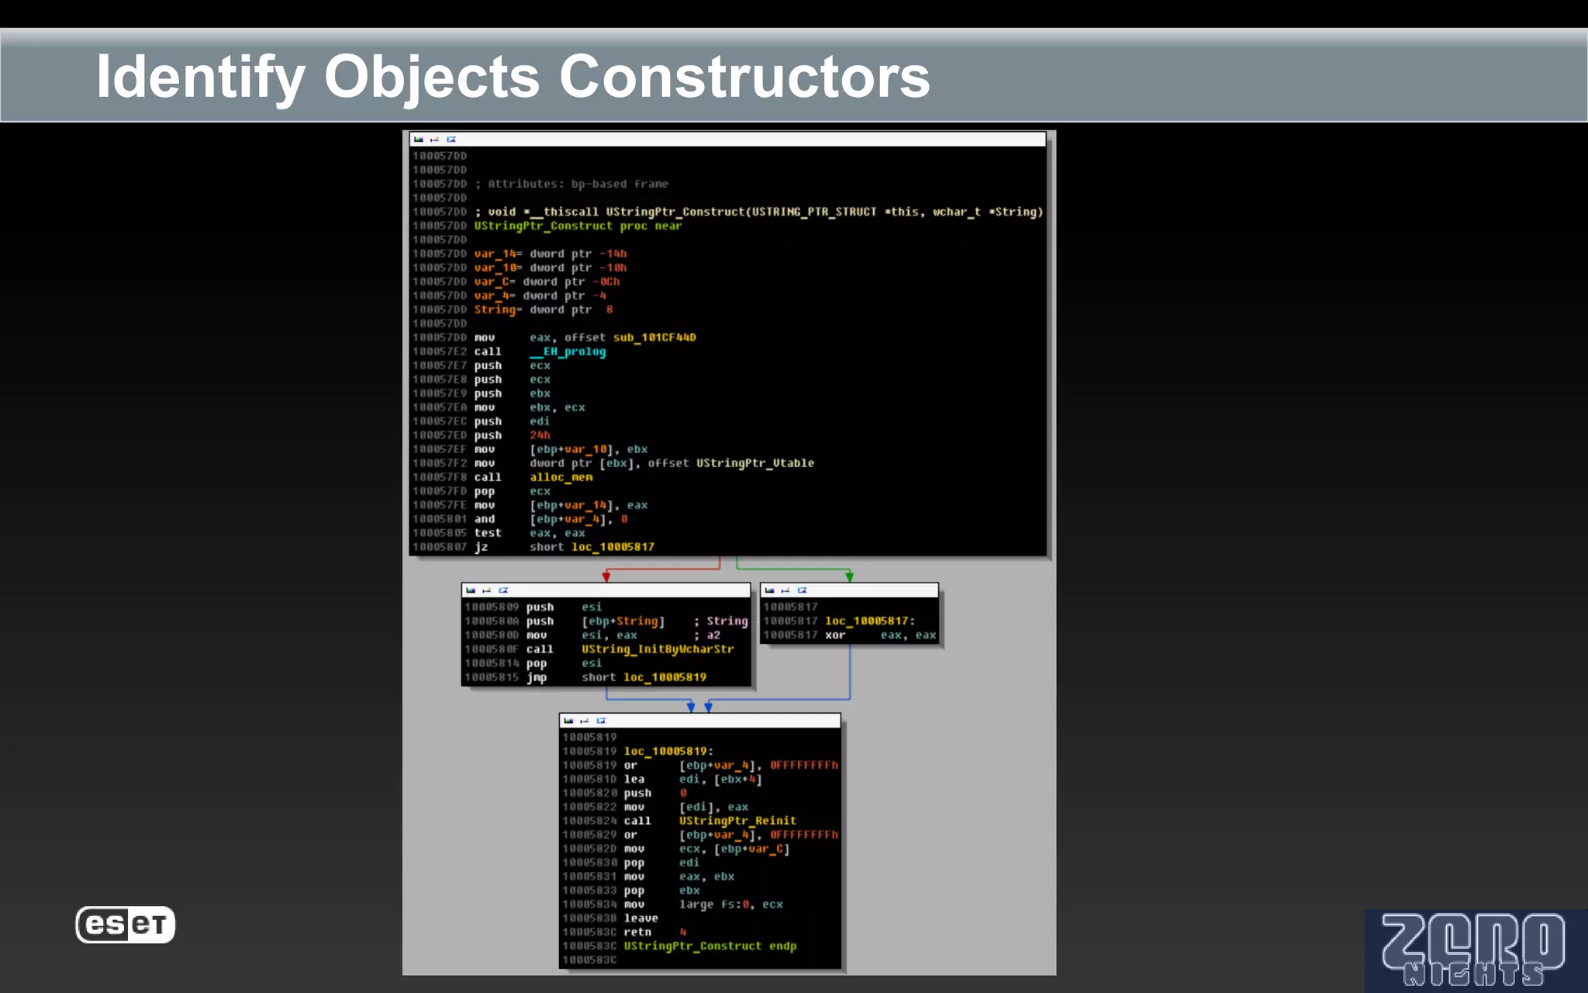1588x993 pixels.
Task: Click the 'test eax, eax' instruction
Action: coord(530,533)
